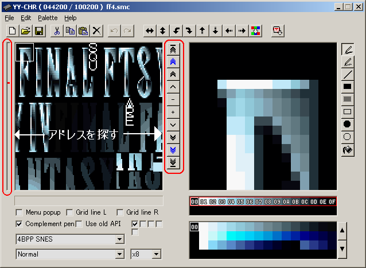Image resolution: width=366 pixels, height=268 pixels.
Task: Select palette color 01
Action: (x=204, y=201)
